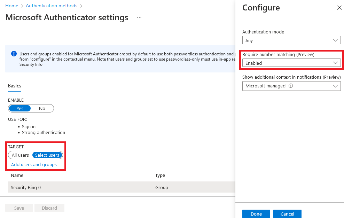Choose Select users target option
The image size is (344, 218).
point(47,155)
